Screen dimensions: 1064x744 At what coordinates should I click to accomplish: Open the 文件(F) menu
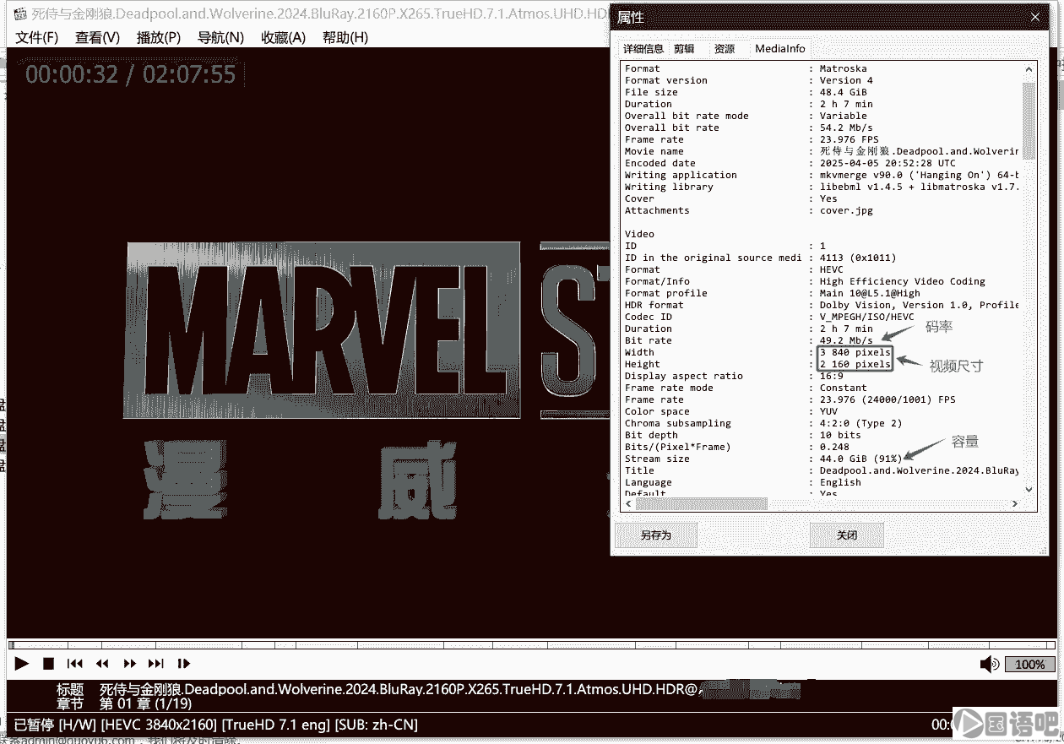coord(37,37)
